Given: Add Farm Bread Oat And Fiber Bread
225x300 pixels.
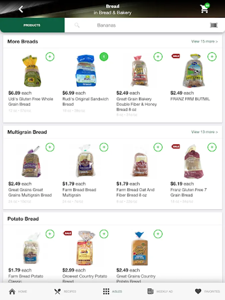Looking at the screenshot, I should pos(158,147).
